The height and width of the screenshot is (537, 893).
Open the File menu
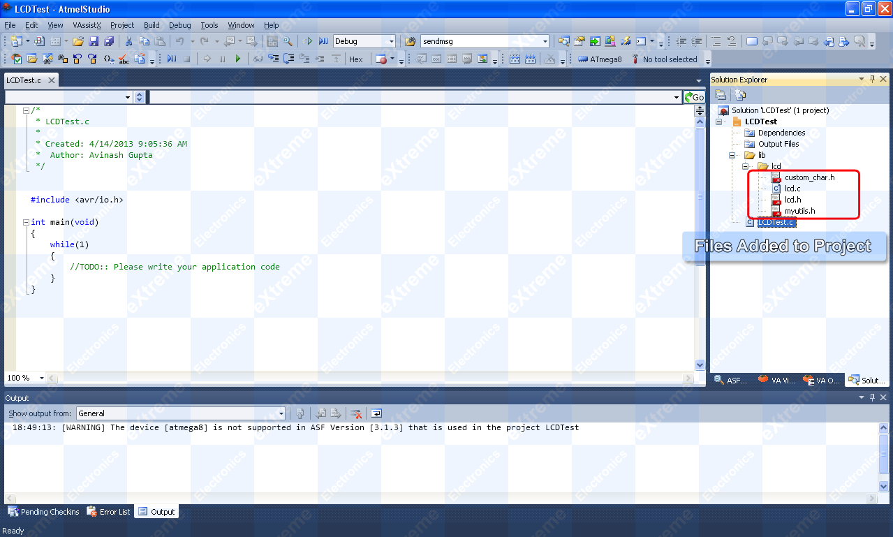pyautogui.click(x=10, y=25)
